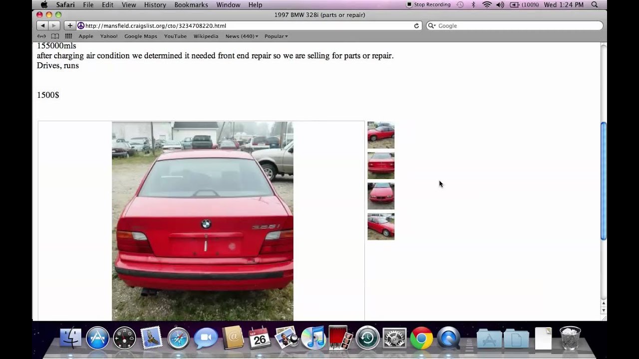The width and height of the screenshot is (639, 359).
Task: Add a bookmark with the plus button
Action: tap(70, 25)
